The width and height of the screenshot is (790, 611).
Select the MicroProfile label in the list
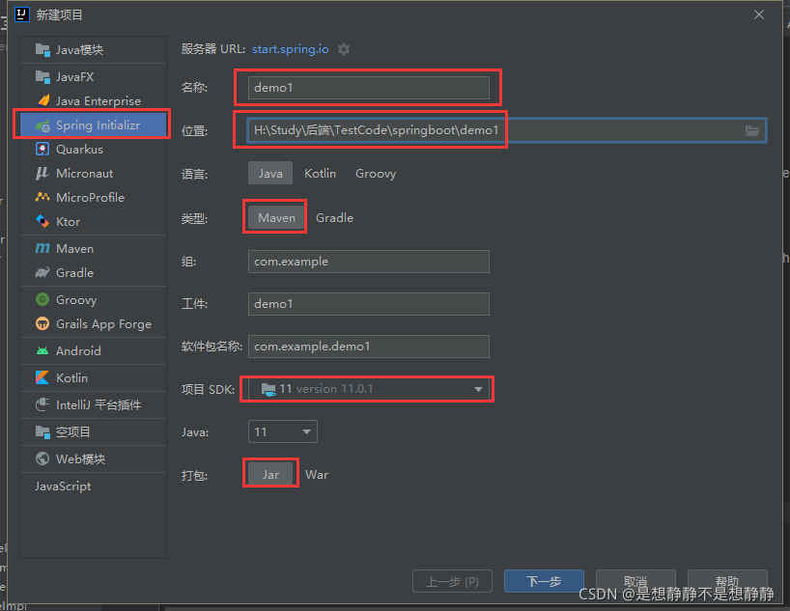coord(90,198)
